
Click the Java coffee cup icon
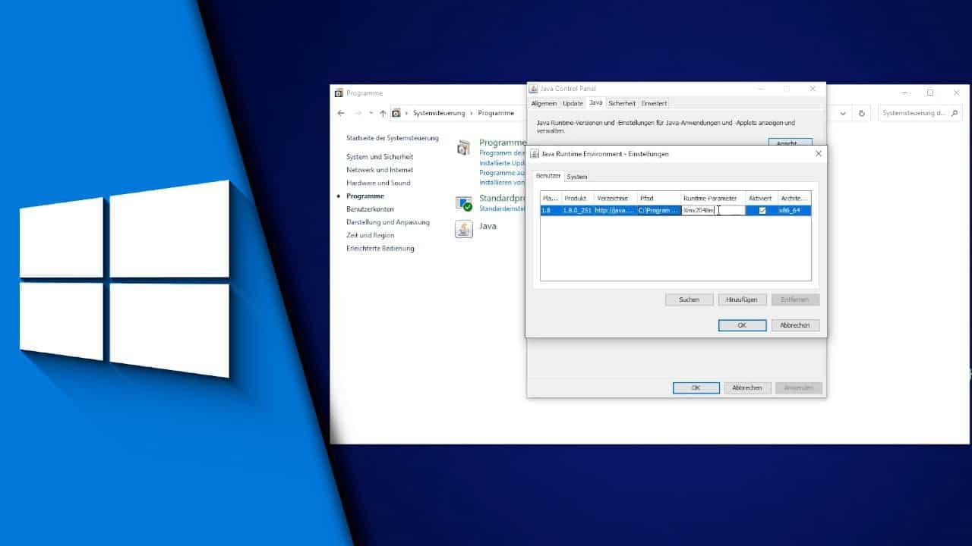coord(463,229)
